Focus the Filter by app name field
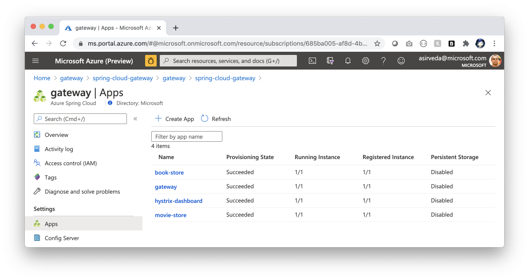The height and width of the screenshot is (280, 529). point(186,136)
